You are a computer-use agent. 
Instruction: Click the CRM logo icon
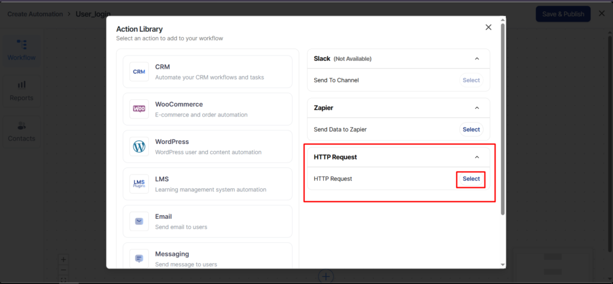(x=139, y=72)
